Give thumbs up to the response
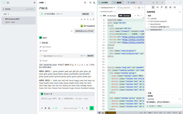 [x=82, y=19]
